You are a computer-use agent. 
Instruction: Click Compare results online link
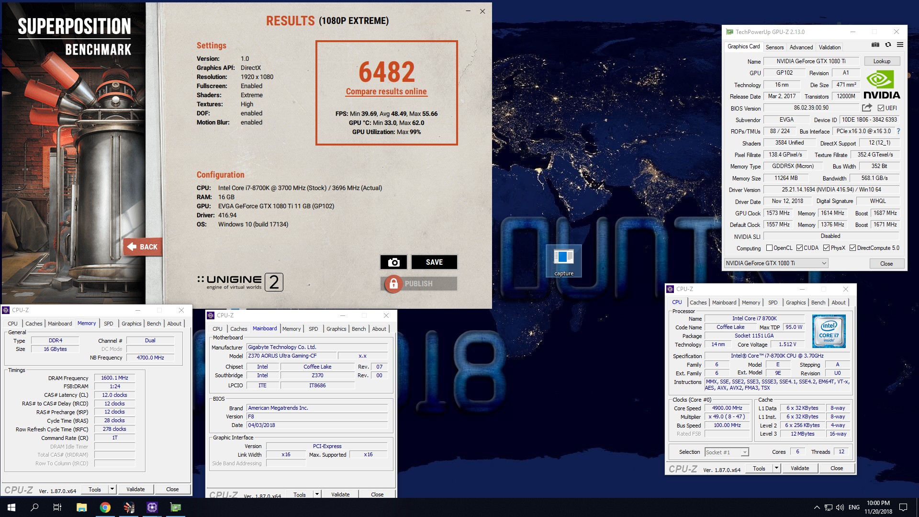click(x=386, y=91)
